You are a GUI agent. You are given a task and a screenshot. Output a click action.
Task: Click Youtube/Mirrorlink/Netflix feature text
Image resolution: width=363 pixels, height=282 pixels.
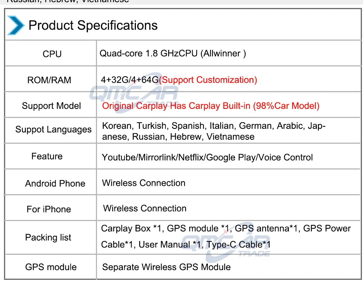click(207, 158)
